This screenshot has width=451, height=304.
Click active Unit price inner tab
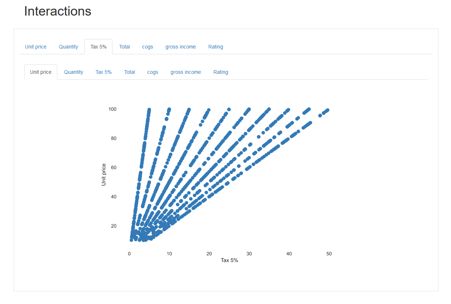(x=41, y=72)
